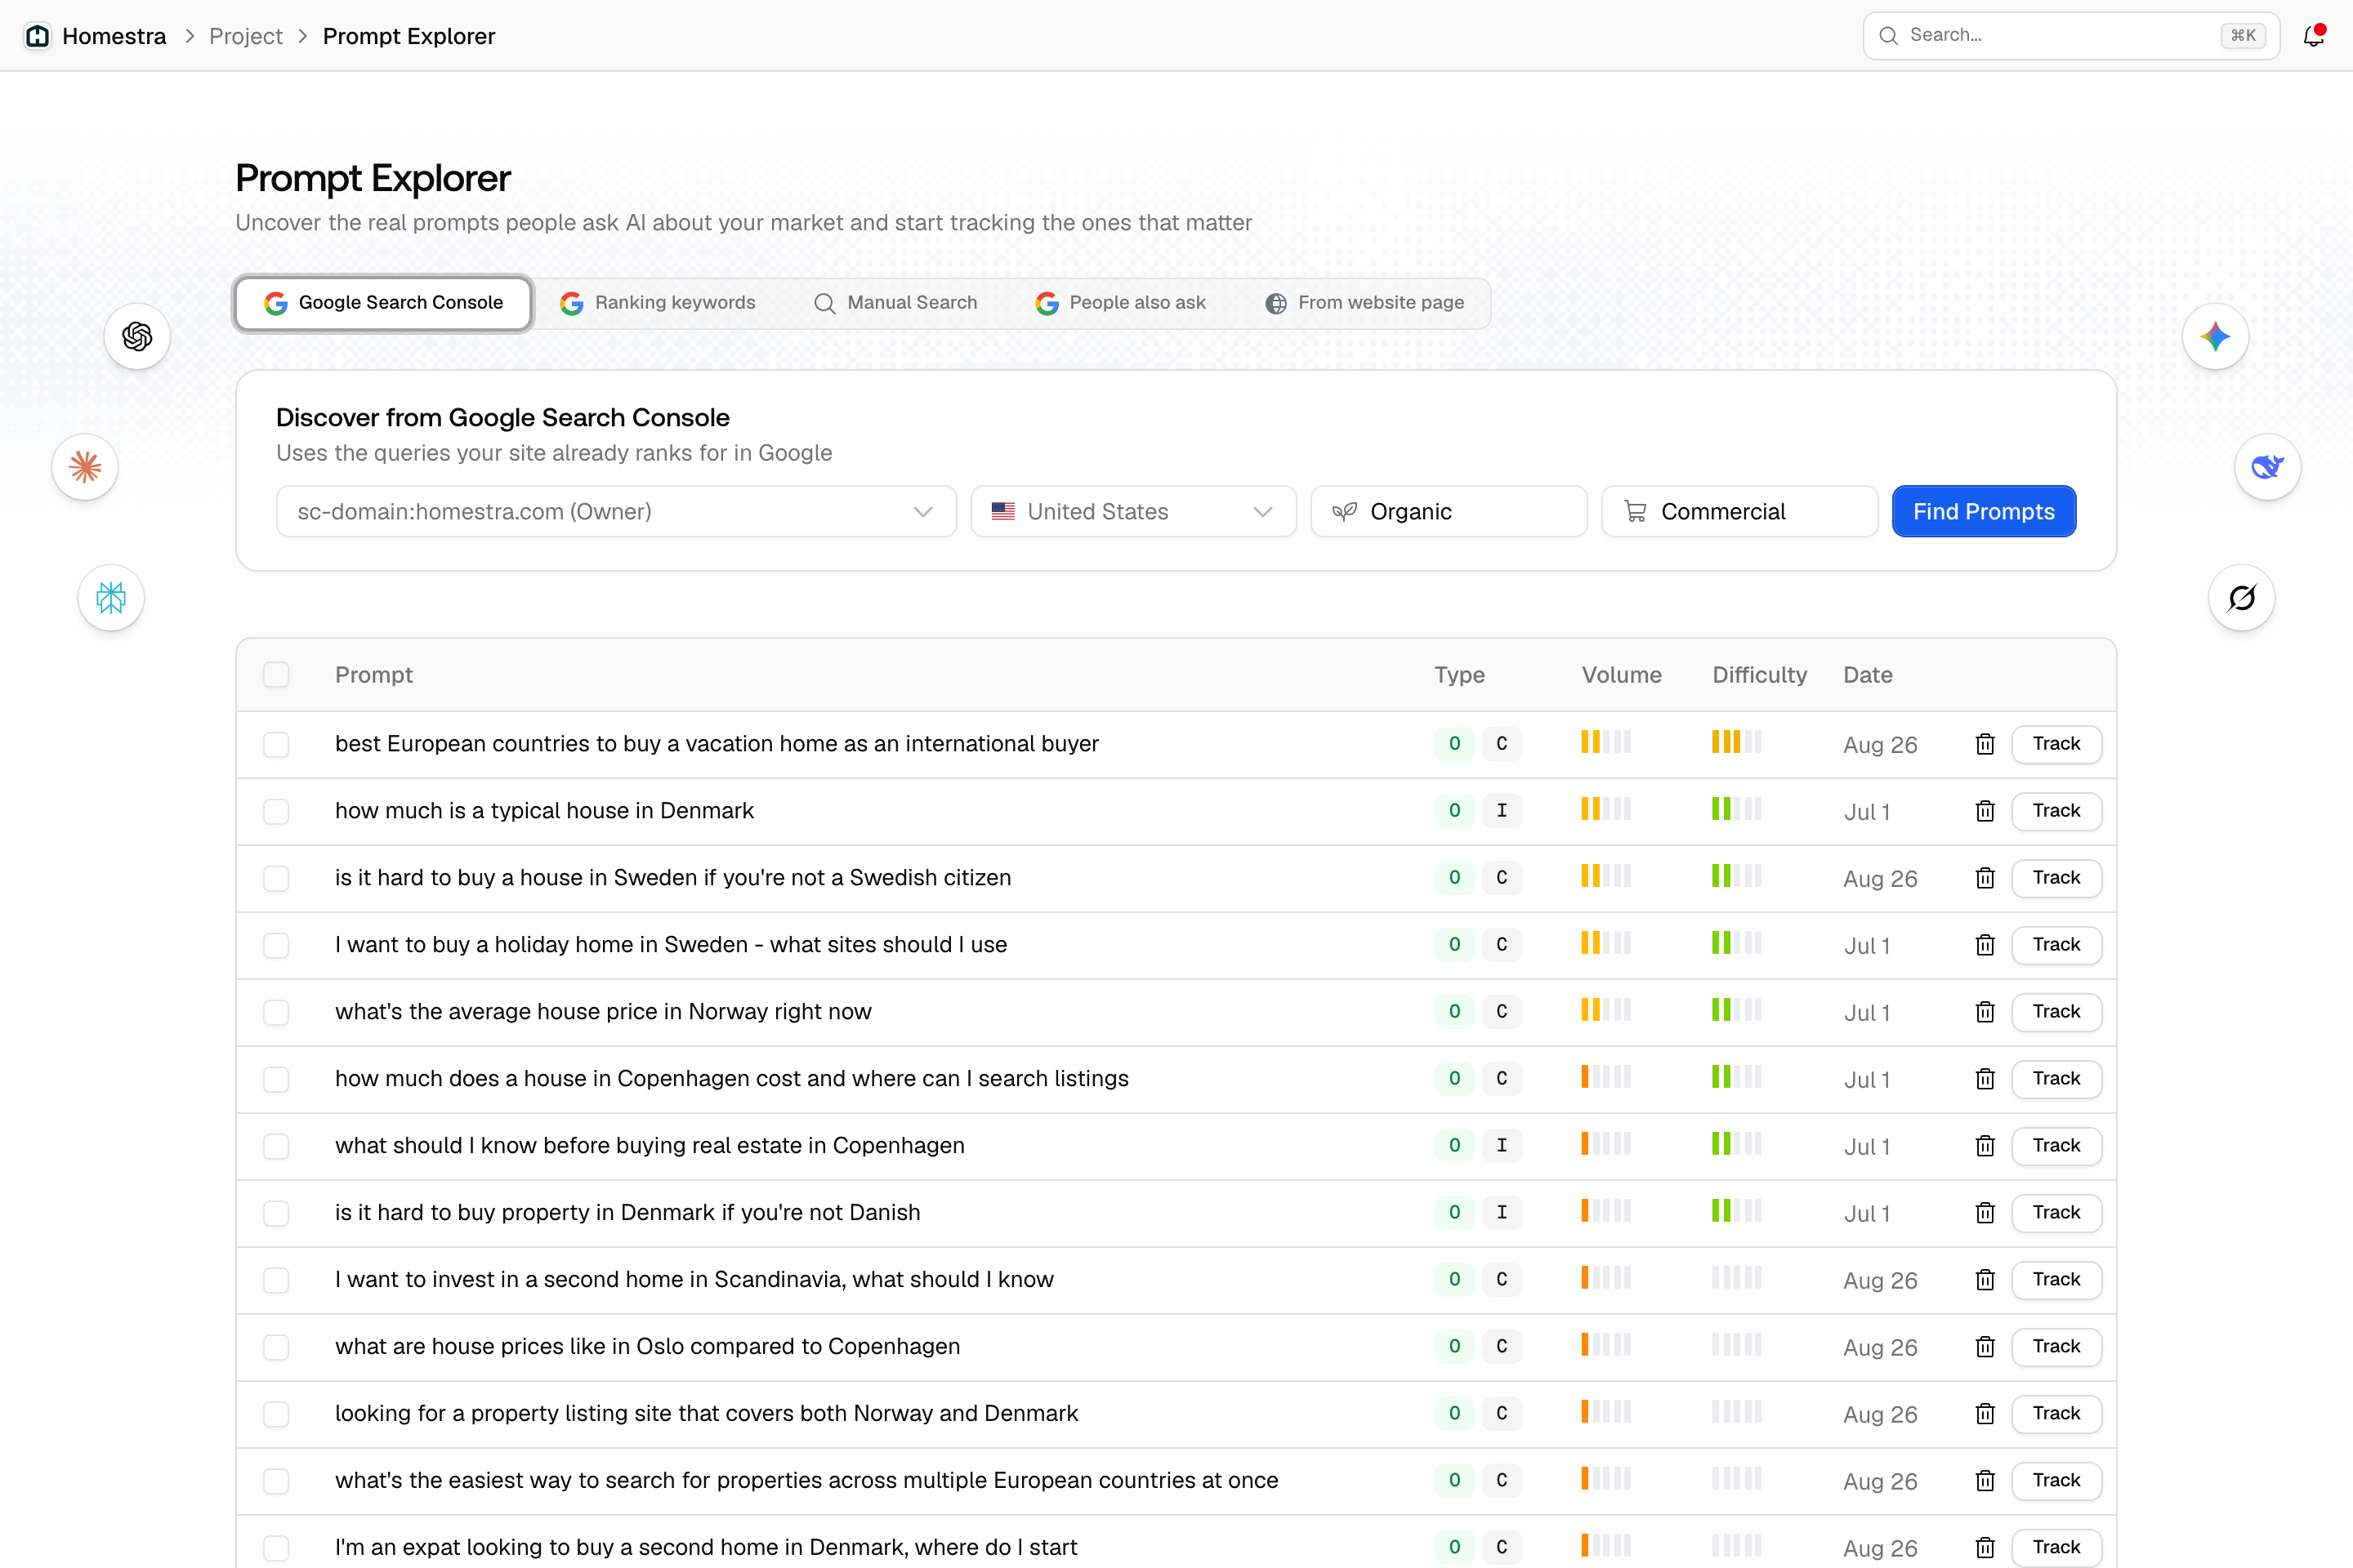The height and width of the screenshot is (1568, 2353).
Task: Click the DeepSeek whale floating icon
Action: tap(2267, 467)
